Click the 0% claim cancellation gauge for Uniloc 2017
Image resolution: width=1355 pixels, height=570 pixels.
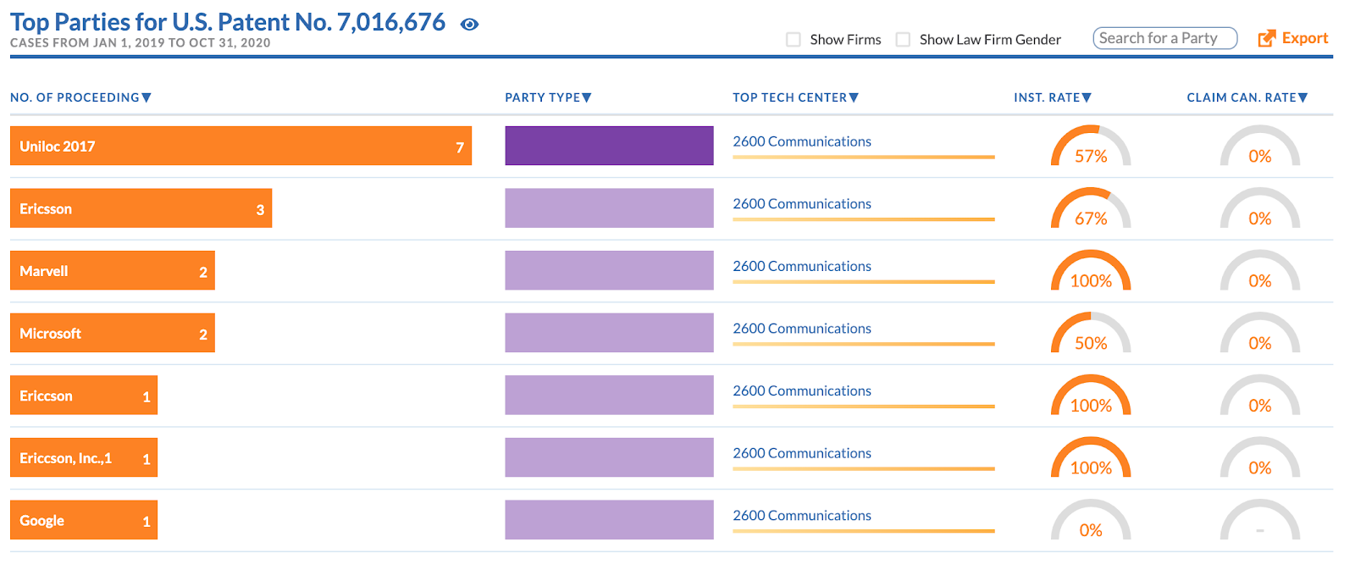pyautogui.click(x=1259, y=147)
